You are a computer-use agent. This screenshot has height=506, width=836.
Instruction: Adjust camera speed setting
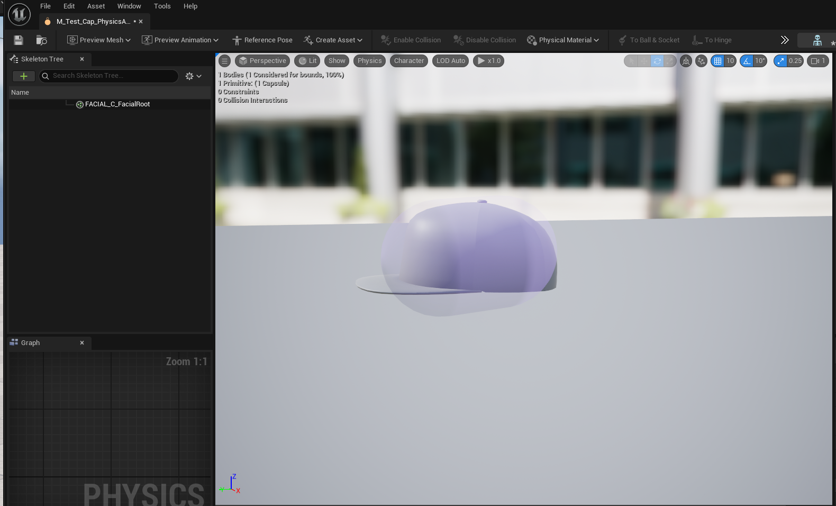click(817, 61)
